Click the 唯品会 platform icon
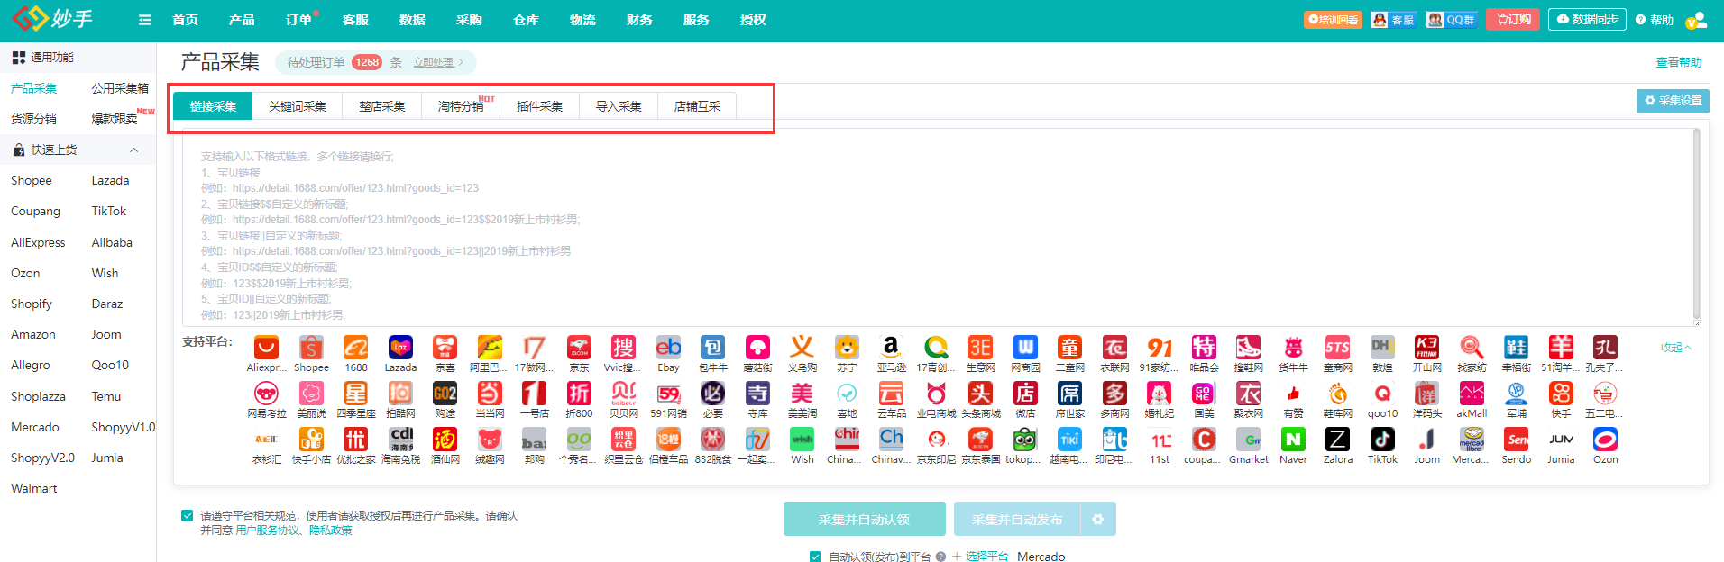 tap(1204, 348)
